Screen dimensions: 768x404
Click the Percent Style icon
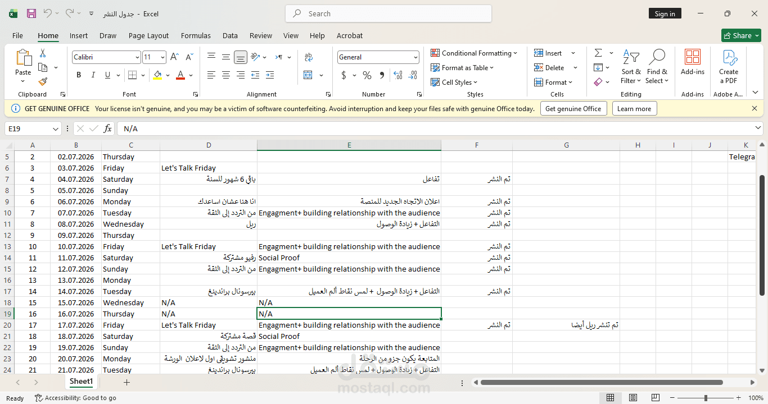(x=367, y=75)
